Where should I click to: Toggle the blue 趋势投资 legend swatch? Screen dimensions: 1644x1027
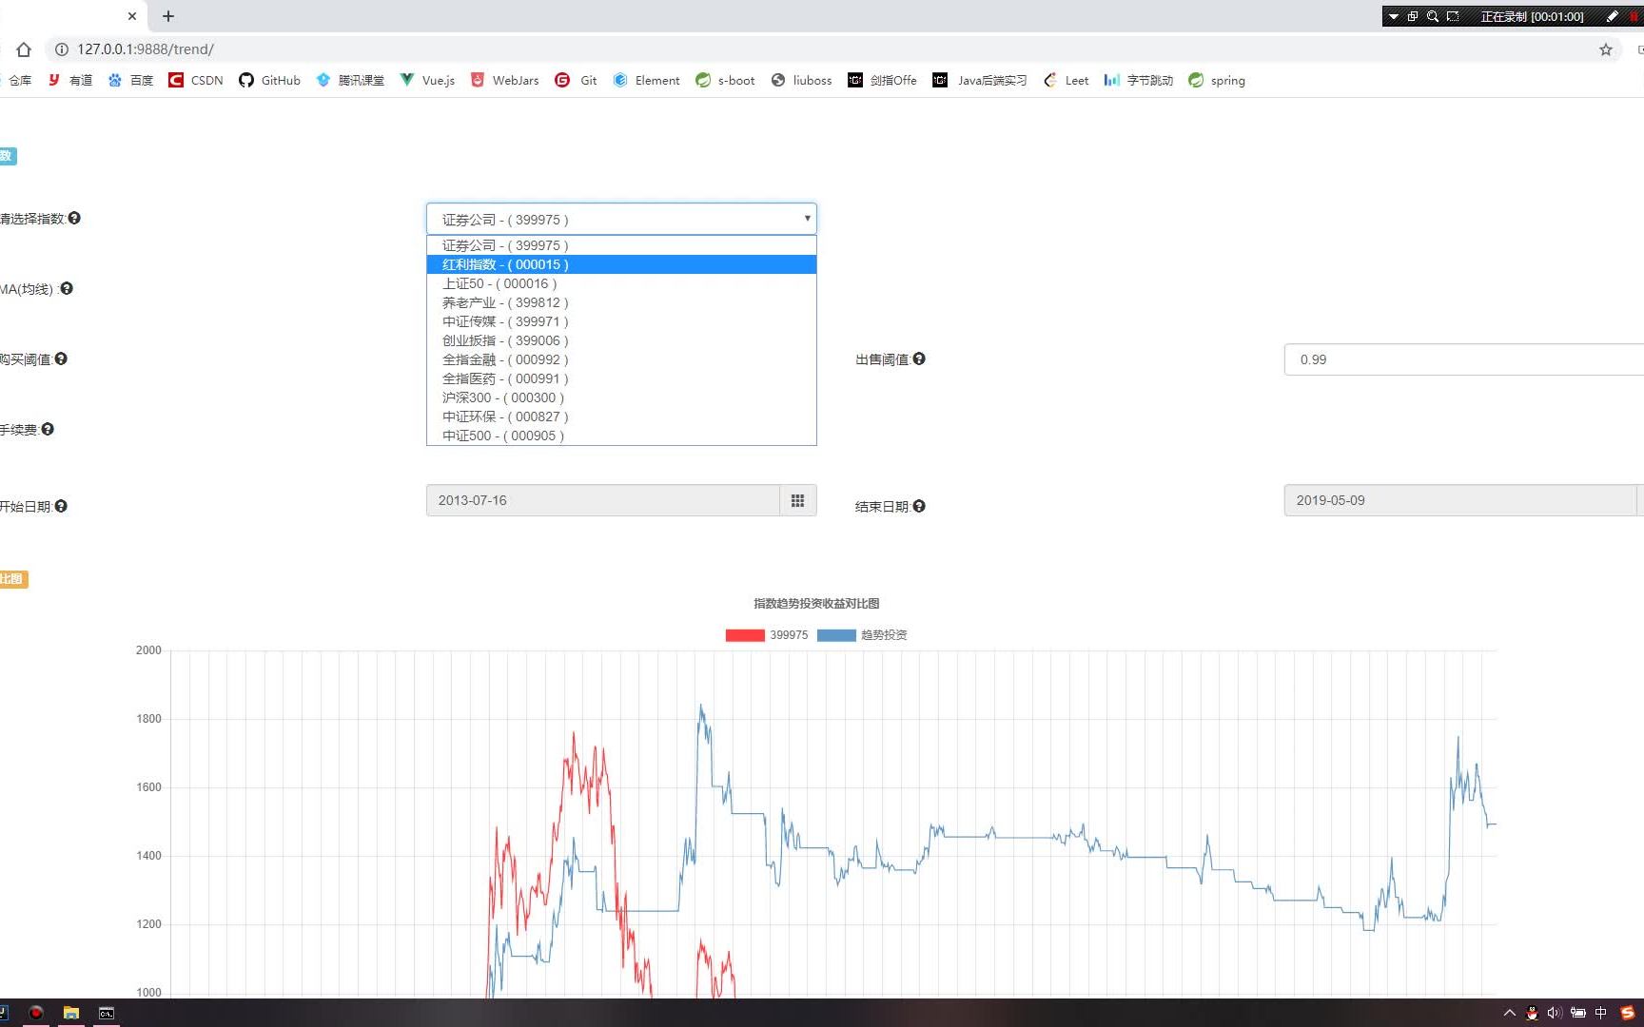[836, 635]
